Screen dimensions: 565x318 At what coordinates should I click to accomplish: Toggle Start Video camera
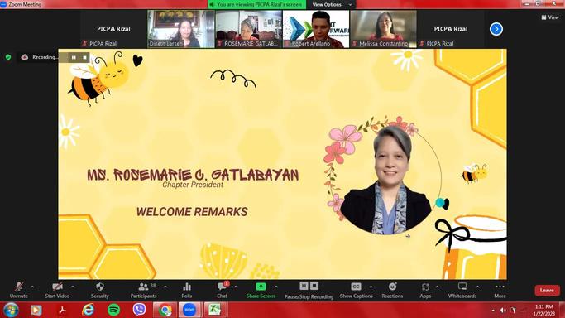pyautogui.click(x=57, y=290)
